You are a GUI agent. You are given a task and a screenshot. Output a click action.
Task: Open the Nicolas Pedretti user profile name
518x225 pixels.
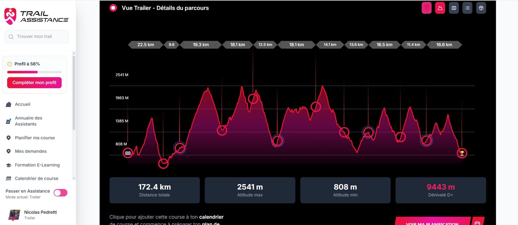pyautogui.click(x=41, y=212)
